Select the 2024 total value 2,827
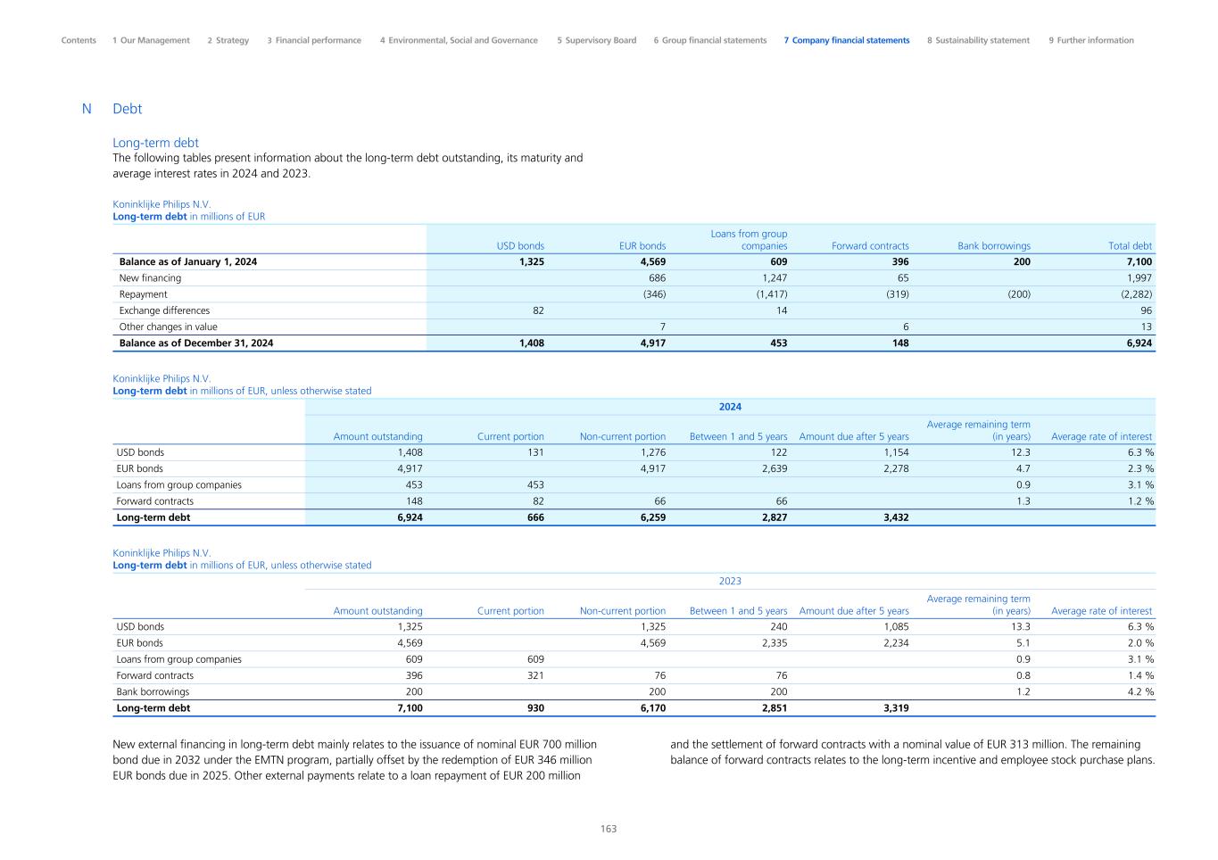Image resolution: width=1218 pixels, height=860 pixels. [774, 517]
